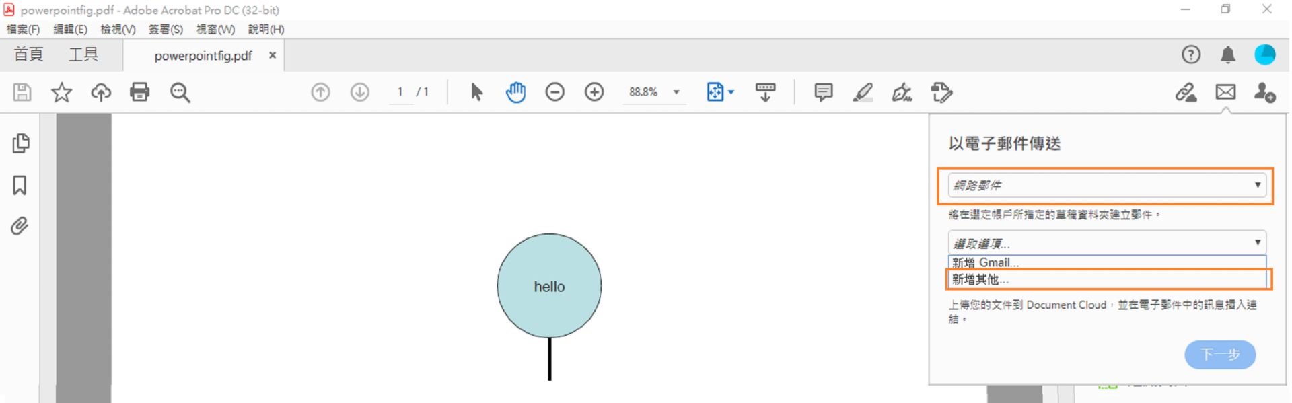1292x403 pixels.
Task: Go to previous page arrow
Action: tap(320, 92)
